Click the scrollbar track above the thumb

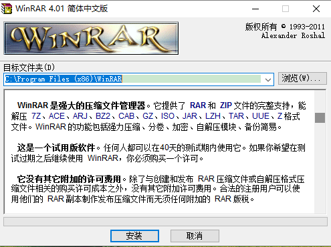320,101
